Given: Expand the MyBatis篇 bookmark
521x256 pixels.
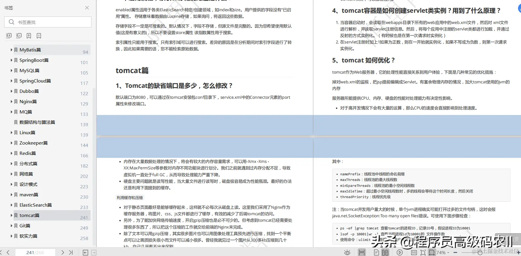Looking at the screenshot, I should pyautogui.click(x=12, y=50).
